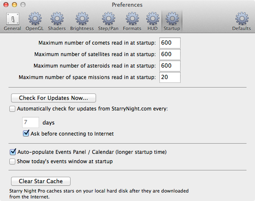Open the General preferences pane
The image size is (255, 201).
tap(12, 21)
